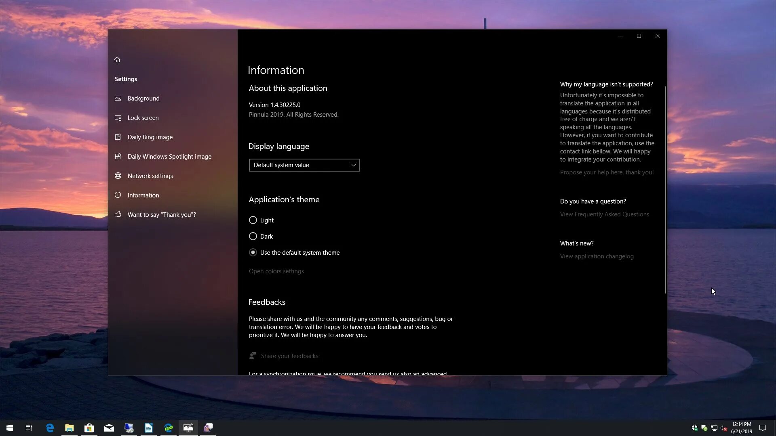
Task: Select the Dark theme radio button
Action: 253,236
